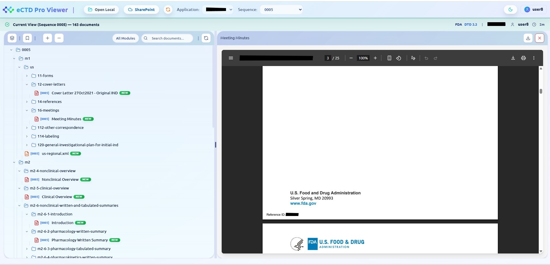Open Pharmacology Written Summary document
Viewport: 550px width, 265px height.
pyautogui.click(x=80, y=240)
